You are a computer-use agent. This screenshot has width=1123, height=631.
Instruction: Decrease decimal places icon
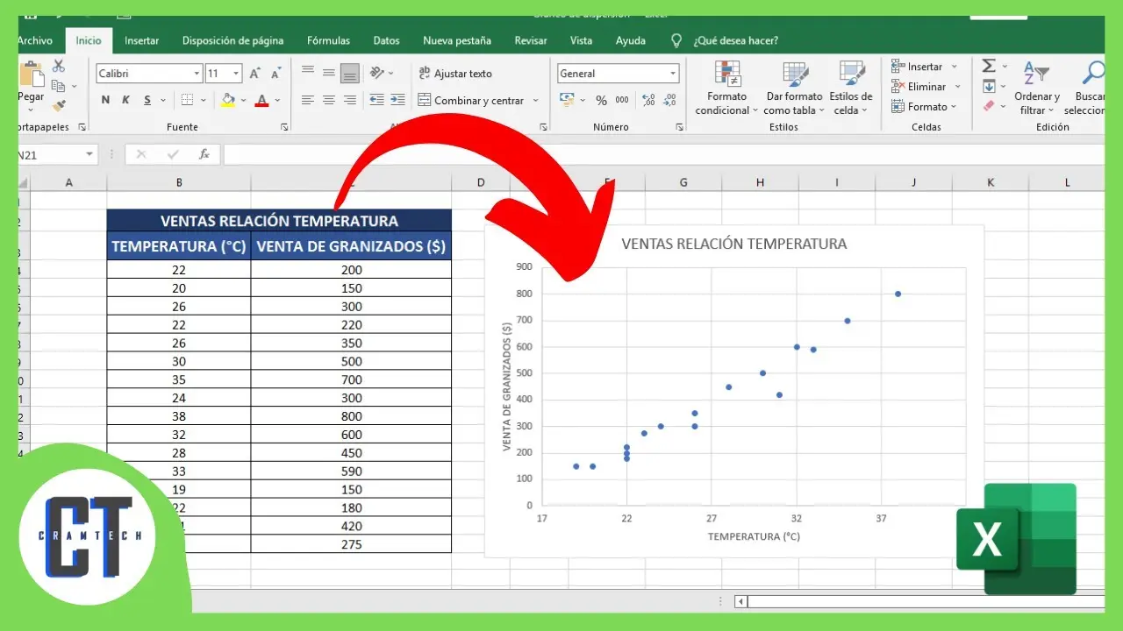pos(671,100)
